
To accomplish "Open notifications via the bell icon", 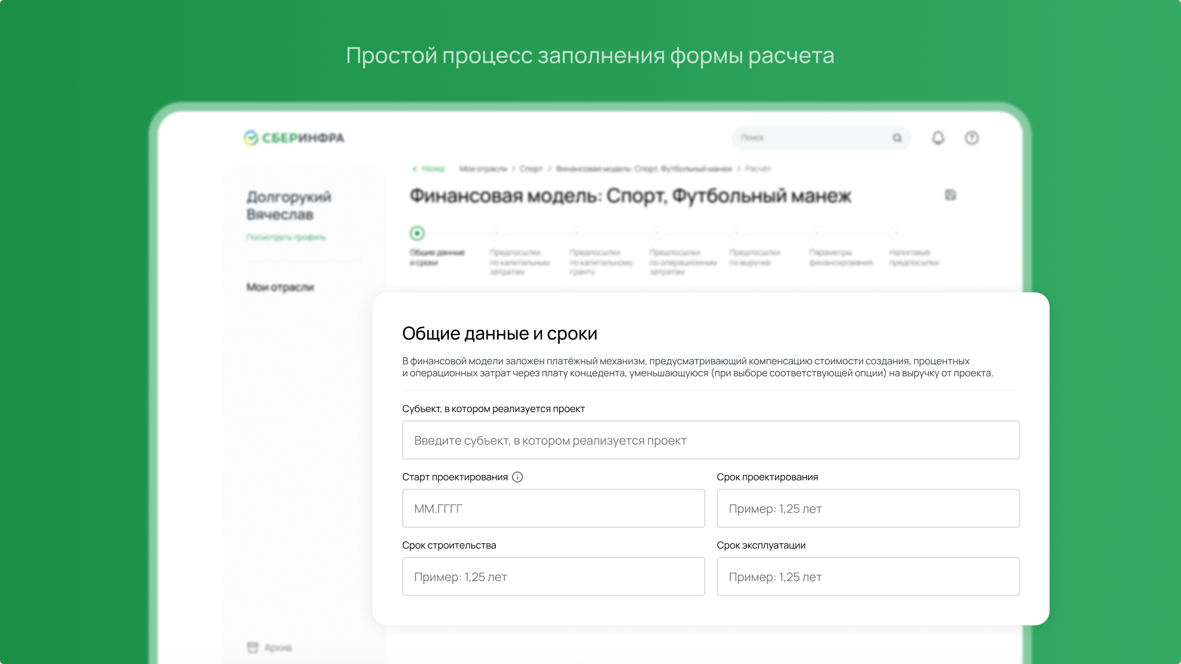I will (x=938, y=138).
